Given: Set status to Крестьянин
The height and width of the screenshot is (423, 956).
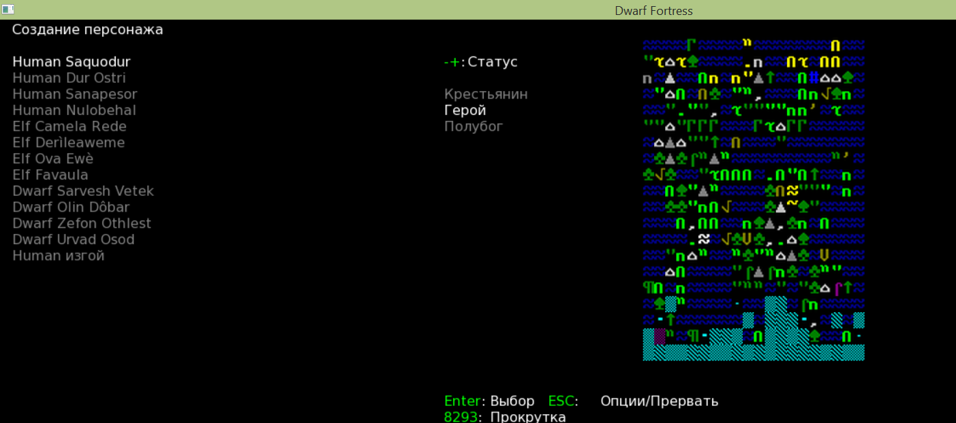Looking at the screenshot, I should click(486, 95).
